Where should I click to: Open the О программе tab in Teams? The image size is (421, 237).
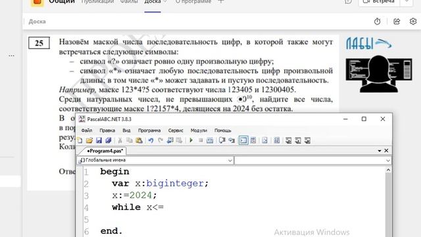click(x=193, y=1)
